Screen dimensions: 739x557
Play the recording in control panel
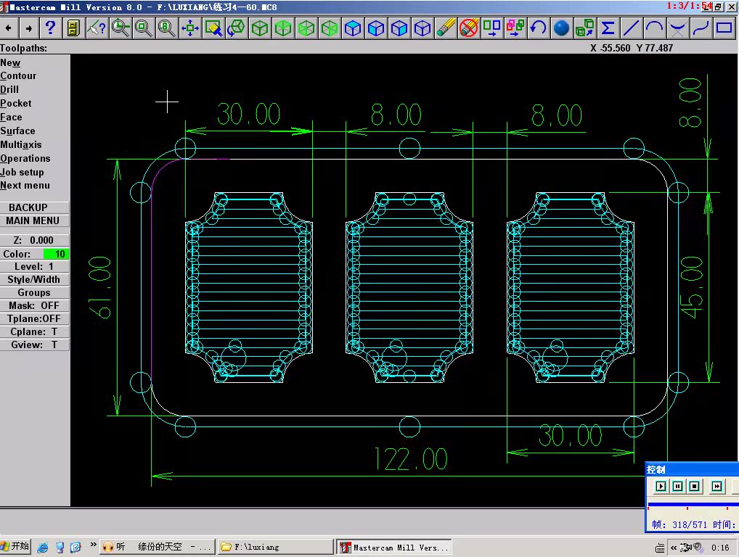pyautogui.click(x=661, y=486)
